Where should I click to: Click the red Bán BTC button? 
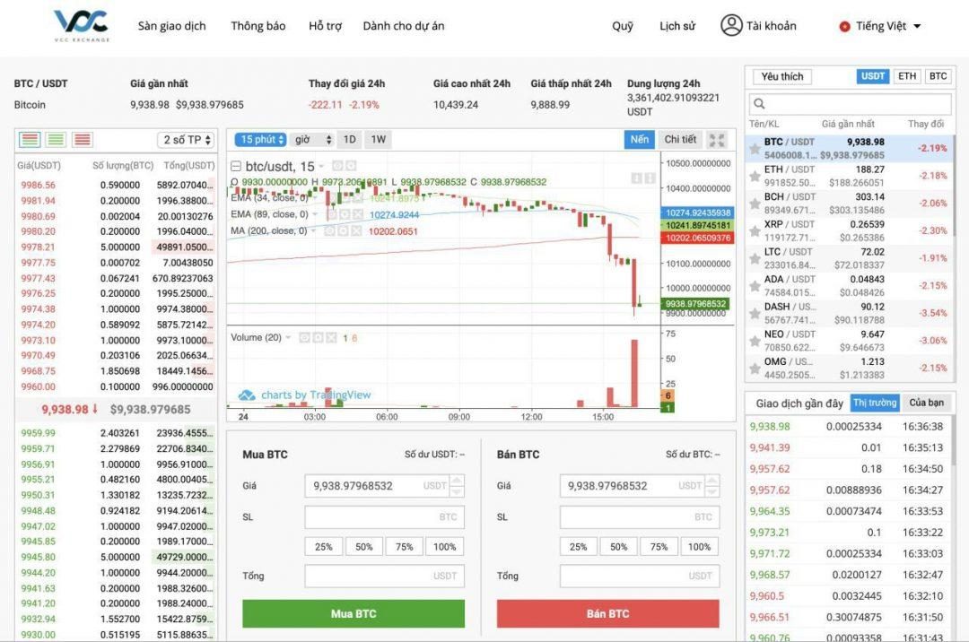pyautogui.click(x=608, y=613)
